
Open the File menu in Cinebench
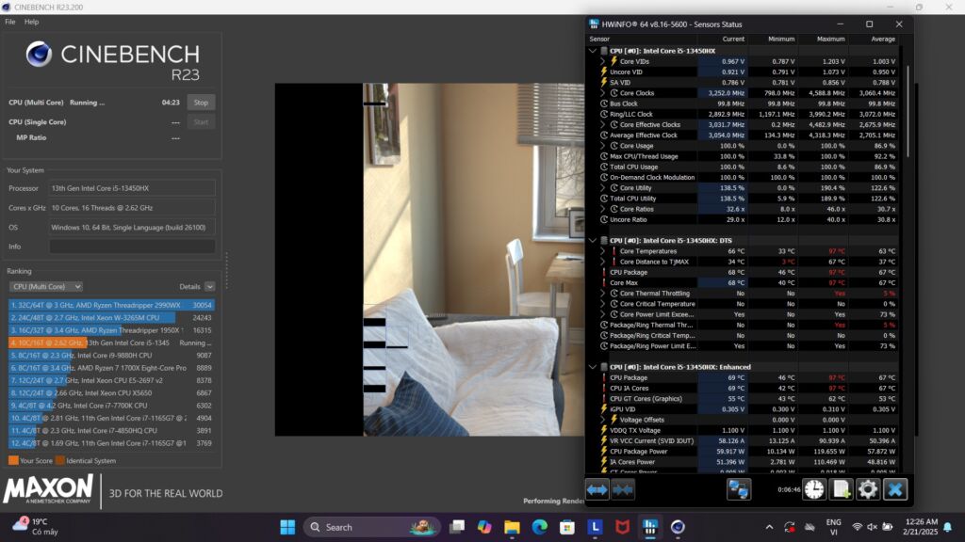click(9, 22)
